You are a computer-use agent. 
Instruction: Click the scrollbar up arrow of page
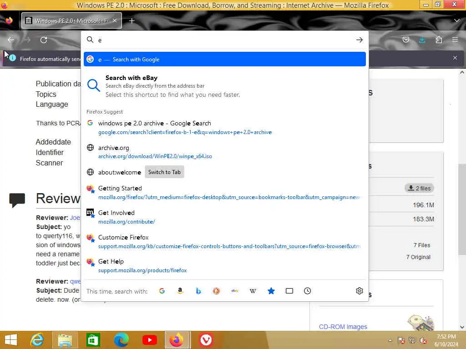[462, 72]
